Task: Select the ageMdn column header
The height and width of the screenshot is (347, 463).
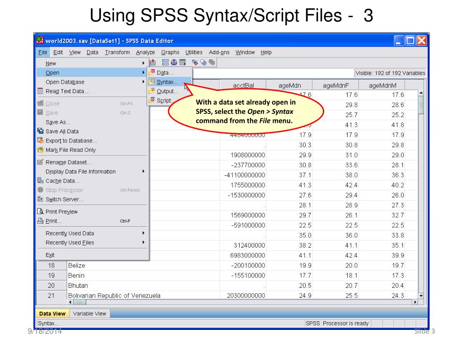Action: [x=289, y=85]
